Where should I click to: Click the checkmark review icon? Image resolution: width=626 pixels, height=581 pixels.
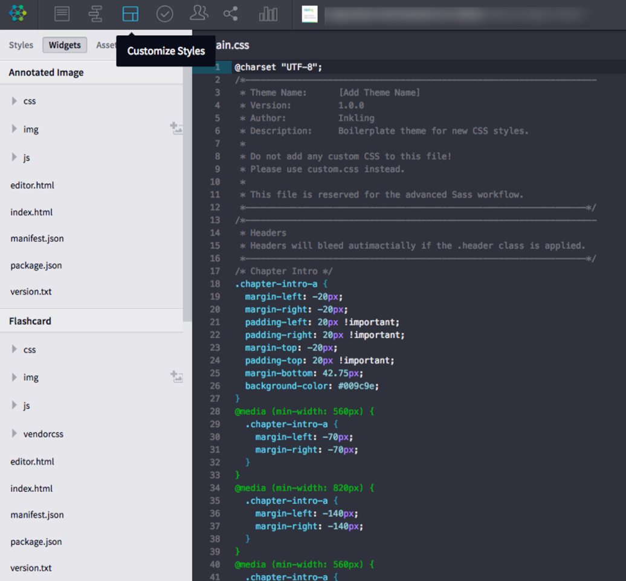(x=164, y=13)
